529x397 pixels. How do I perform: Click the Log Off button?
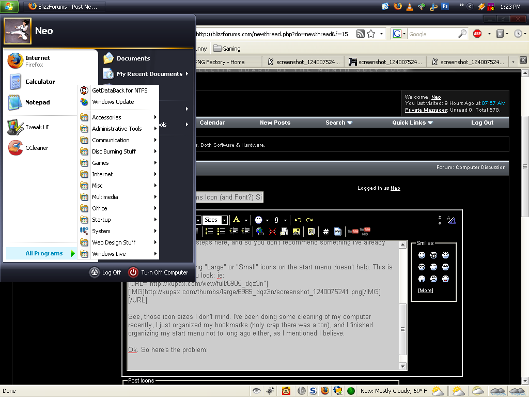(105, 272)
